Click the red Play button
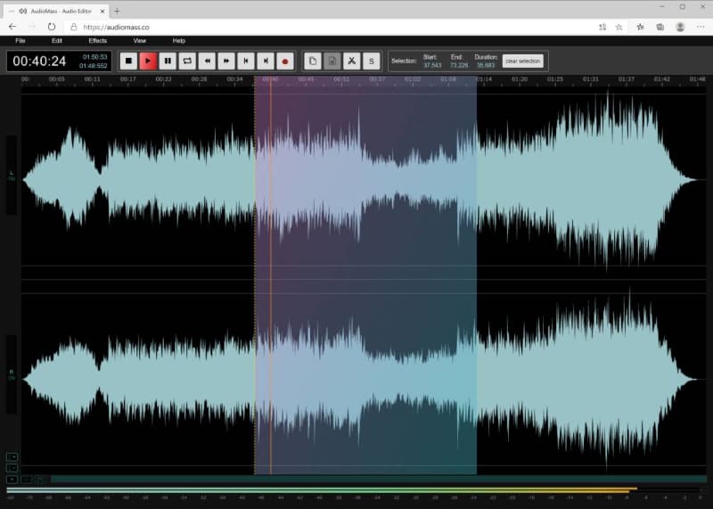The height and width of the screenshot is (509, 713). [148, 61]
